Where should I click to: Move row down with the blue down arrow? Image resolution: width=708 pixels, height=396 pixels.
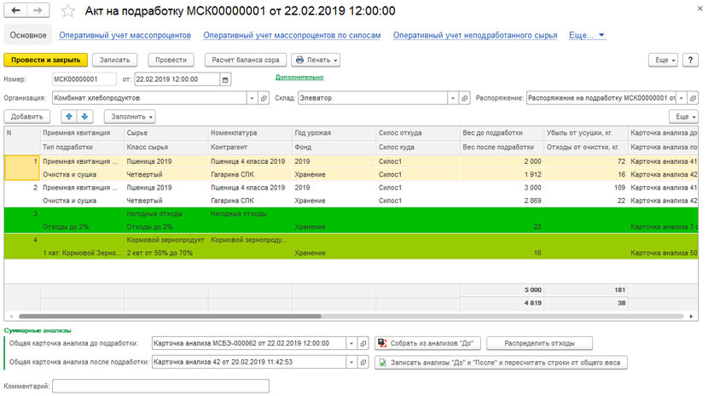84,117
